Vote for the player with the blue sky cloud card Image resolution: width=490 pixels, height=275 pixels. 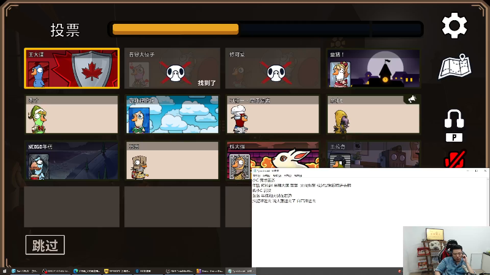click(172, 114)
